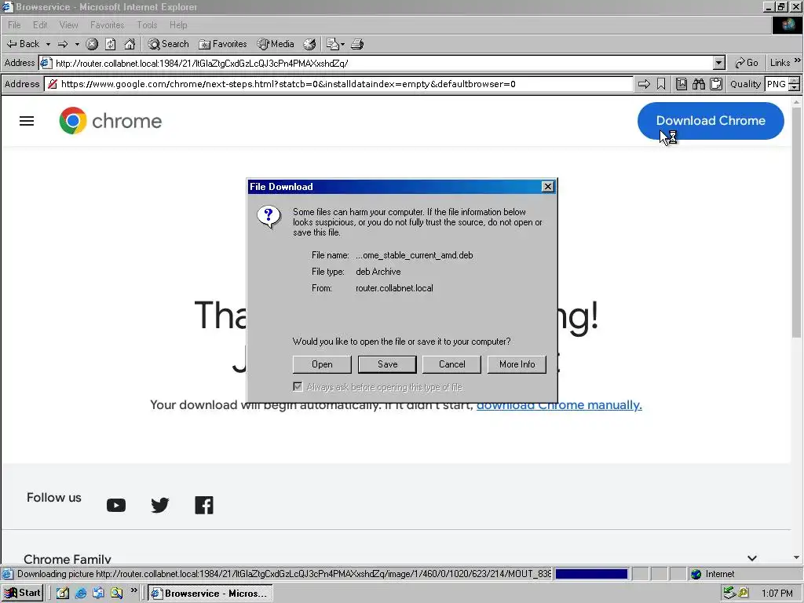
Task: Click Cancel in File Download dialog
Action: 451,364
